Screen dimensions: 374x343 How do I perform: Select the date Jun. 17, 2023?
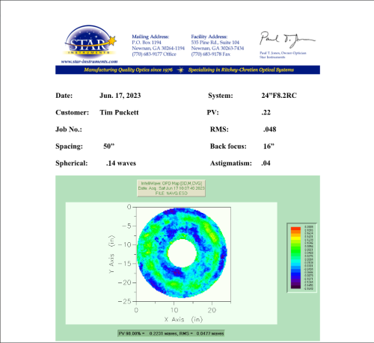(120, 96)
